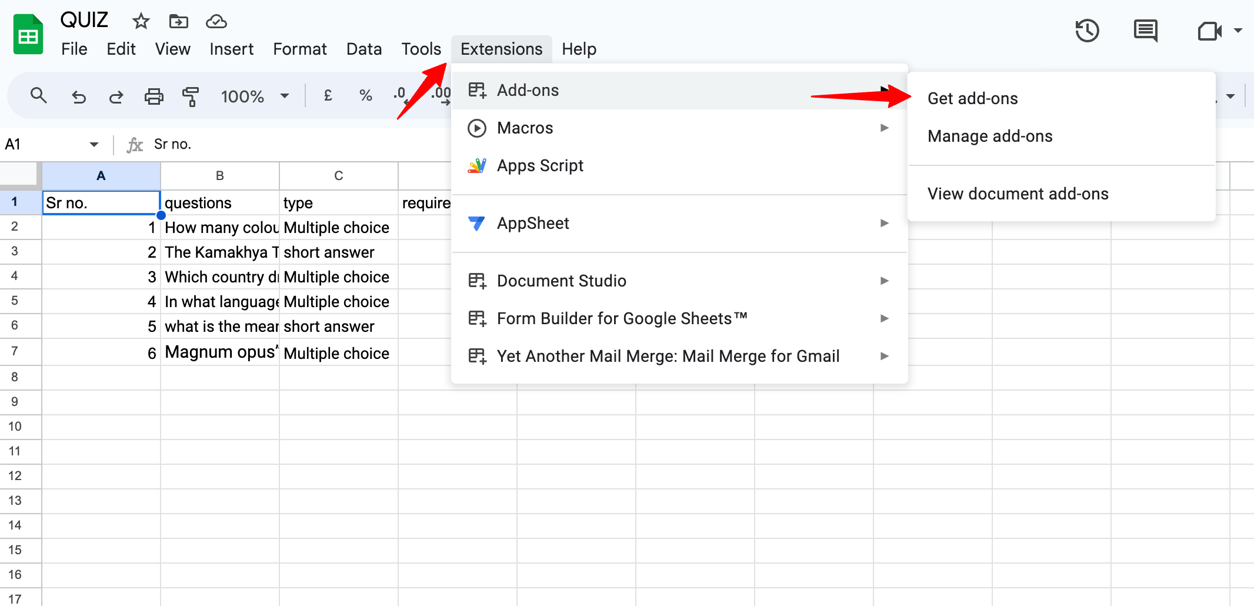Click the print icon
The height and width of the screenshot is (606, 1254).
tap(154, 96)
